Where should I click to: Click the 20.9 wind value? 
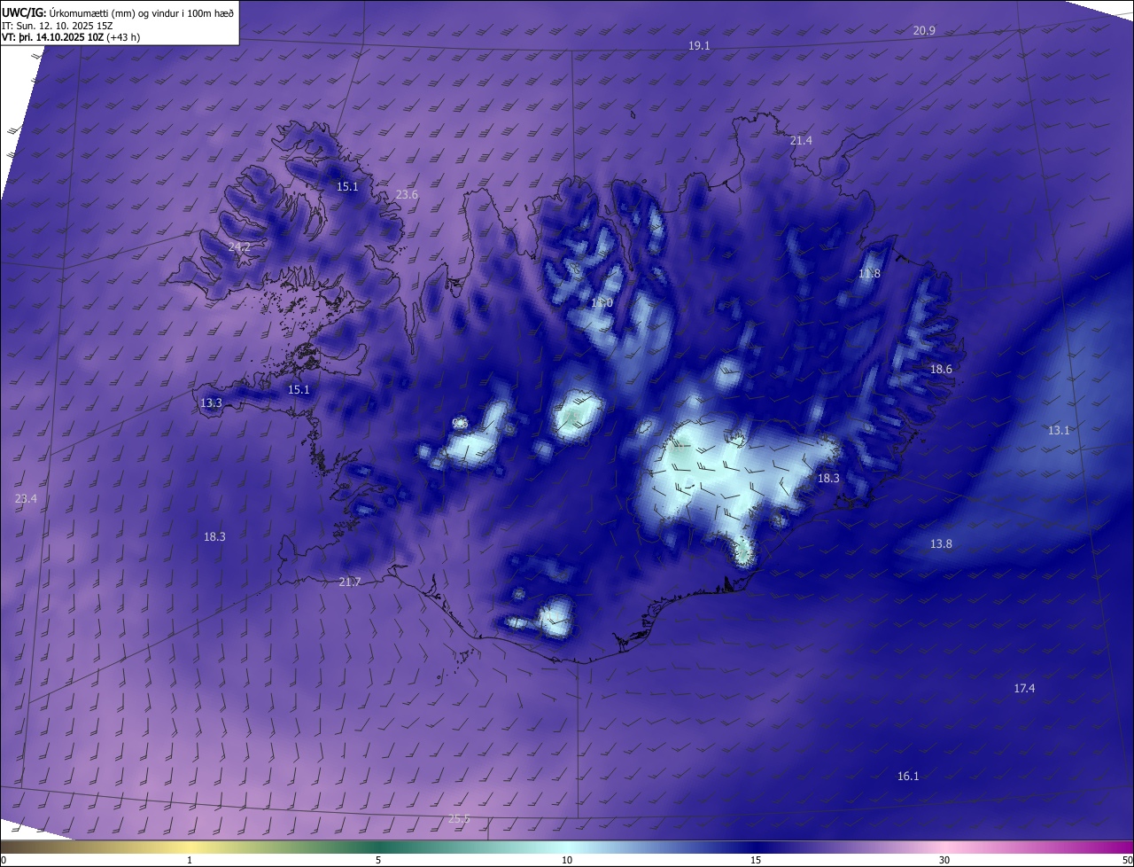point(924,30)
